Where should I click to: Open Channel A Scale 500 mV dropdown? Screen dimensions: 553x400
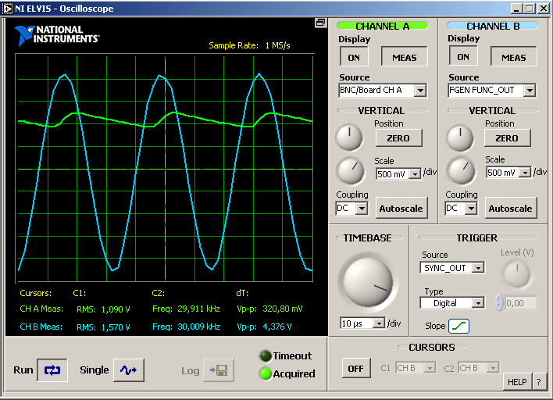[415, 174]
